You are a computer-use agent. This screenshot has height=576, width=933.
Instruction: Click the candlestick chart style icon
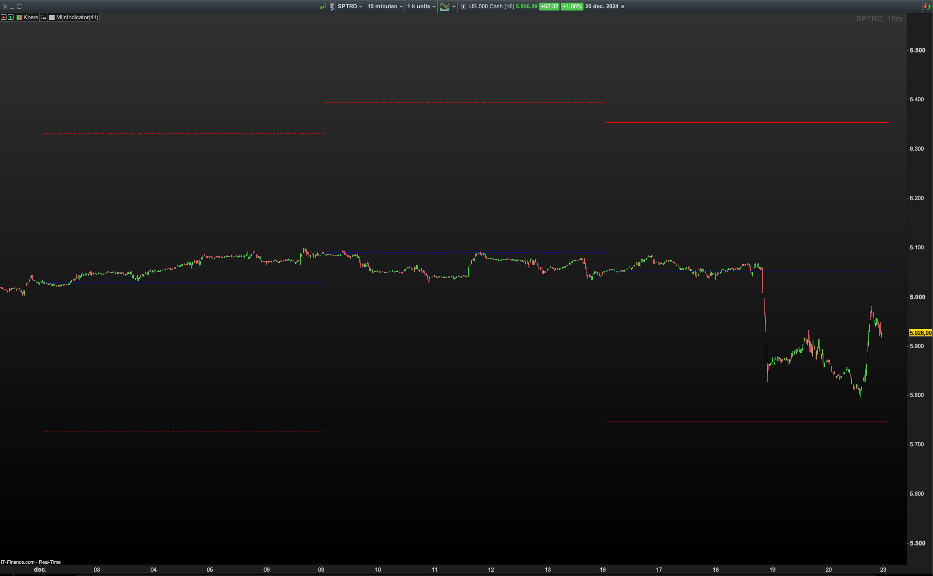[323, 7]
